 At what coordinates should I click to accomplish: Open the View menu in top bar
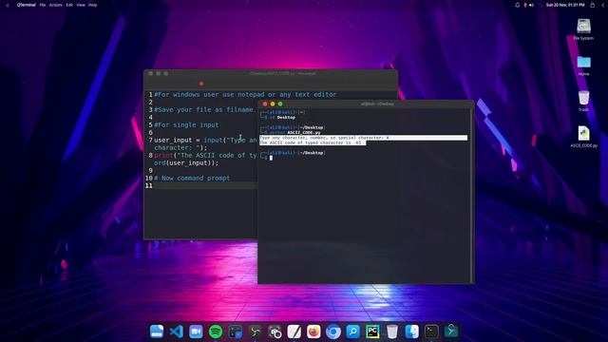(x=81, y=5)
